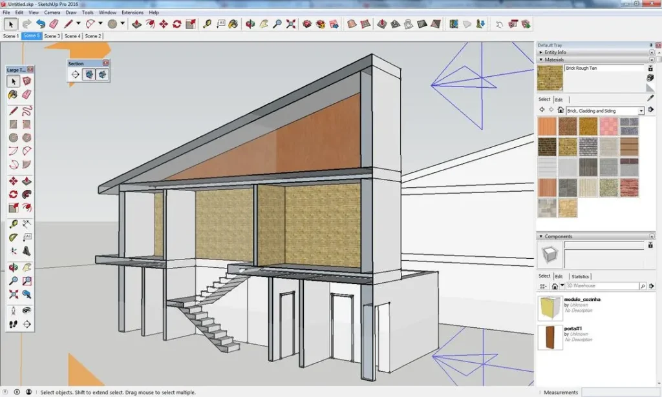Open the Statistics tab in Components
Screen dimensions: 662x397
(x=580, y=276)
